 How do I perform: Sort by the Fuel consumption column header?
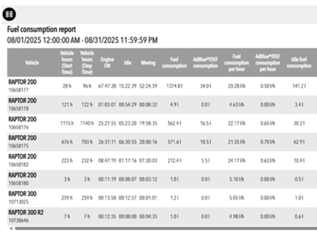174,63
